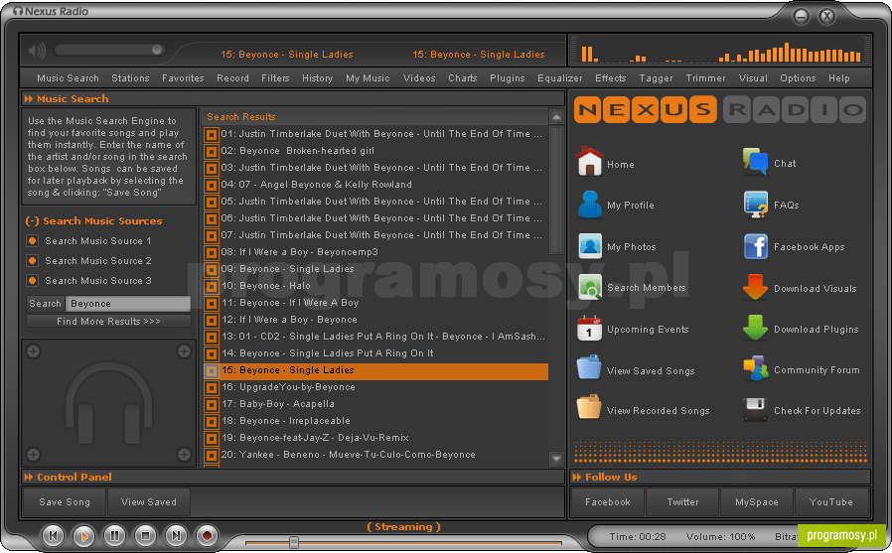Open the My Profile icon
Screen dimensions: 892x553
pos(589,205)
